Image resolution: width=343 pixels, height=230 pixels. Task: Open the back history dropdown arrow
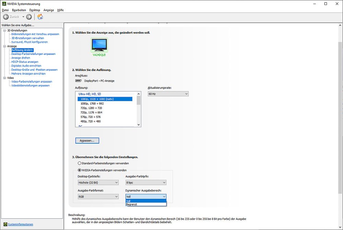[23, 17]
